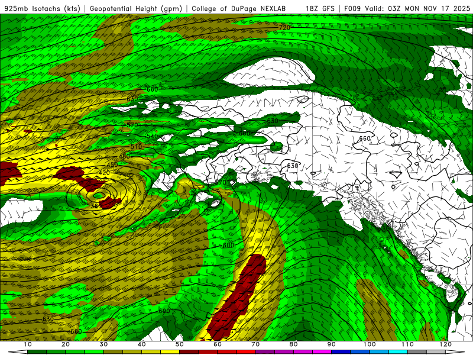Click the 20 value on the color scale

pyautogui.click(x=66, y=344)
